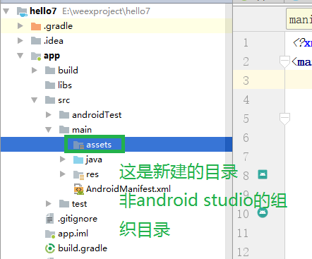Toggle the code fold marker on line 5
Image resolution: width=312 pixels, height=259 pixels.
pyautogui.click(x=284, y=119)
